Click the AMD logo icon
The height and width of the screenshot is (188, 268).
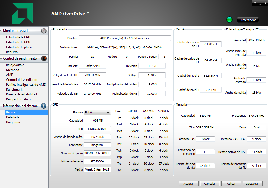coord(22,13)
